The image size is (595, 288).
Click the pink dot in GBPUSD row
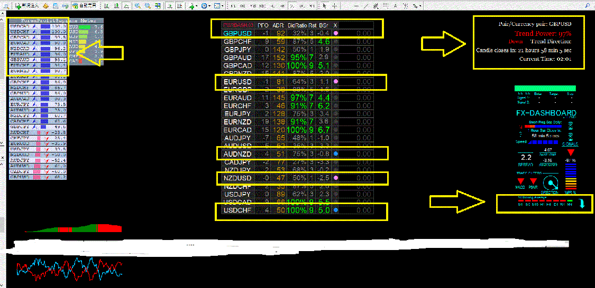[335, 33]
